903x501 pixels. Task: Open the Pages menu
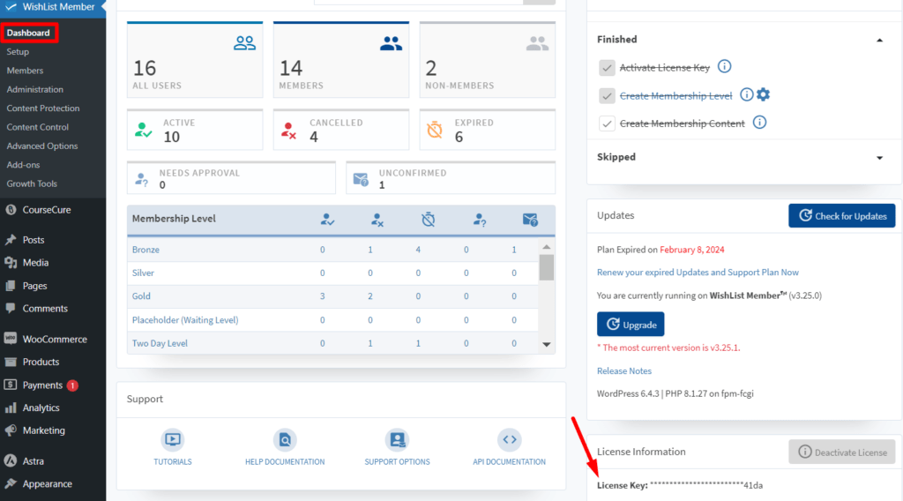34,286
